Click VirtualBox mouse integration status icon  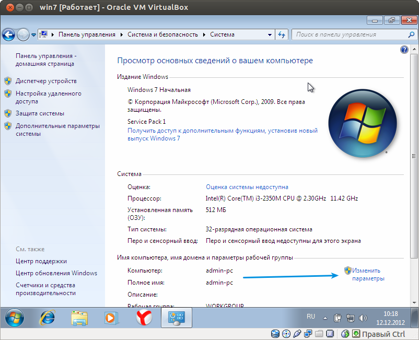click(345, 334)
